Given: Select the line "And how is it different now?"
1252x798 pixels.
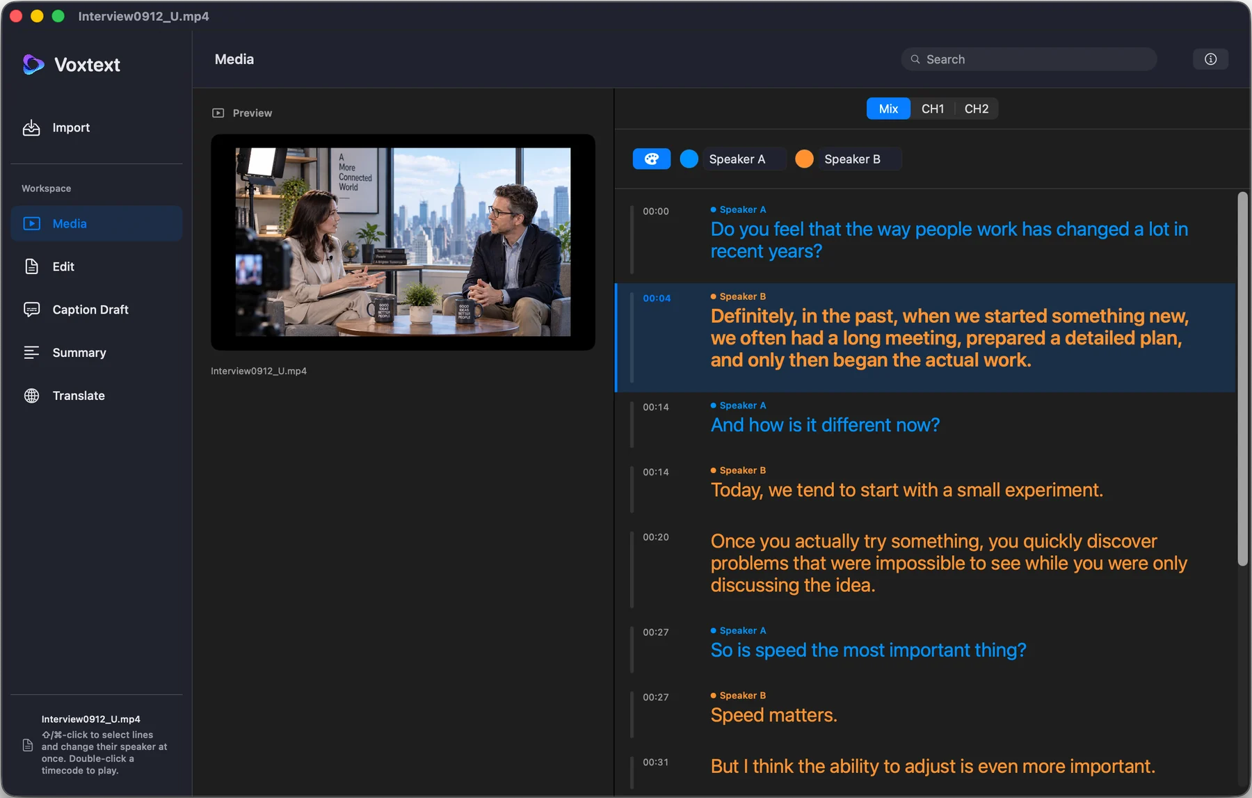Looking at the screenshot, I should [x=825, y=425].
